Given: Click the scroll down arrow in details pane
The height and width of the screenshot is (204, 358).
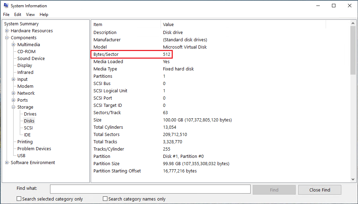Looking at the screenshot, I should 353,179.
